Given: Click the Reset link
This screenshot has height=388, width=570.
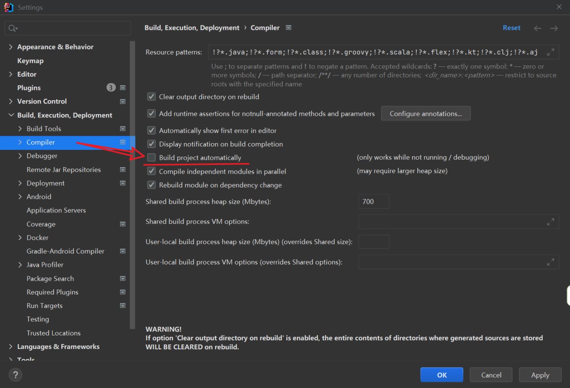Looking at the screenshot, I should 511,28.
